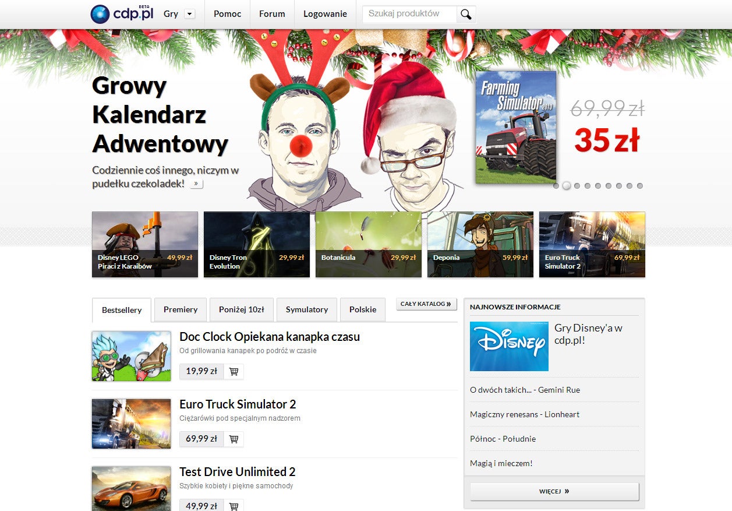Open the Disney Tron Evolution tile
732x511 pixels.
[257, 245]
